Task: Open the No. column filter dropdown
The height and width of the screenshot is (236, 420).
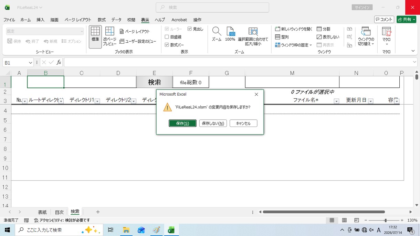Action: pyautogui.click(x=24, y=101)
